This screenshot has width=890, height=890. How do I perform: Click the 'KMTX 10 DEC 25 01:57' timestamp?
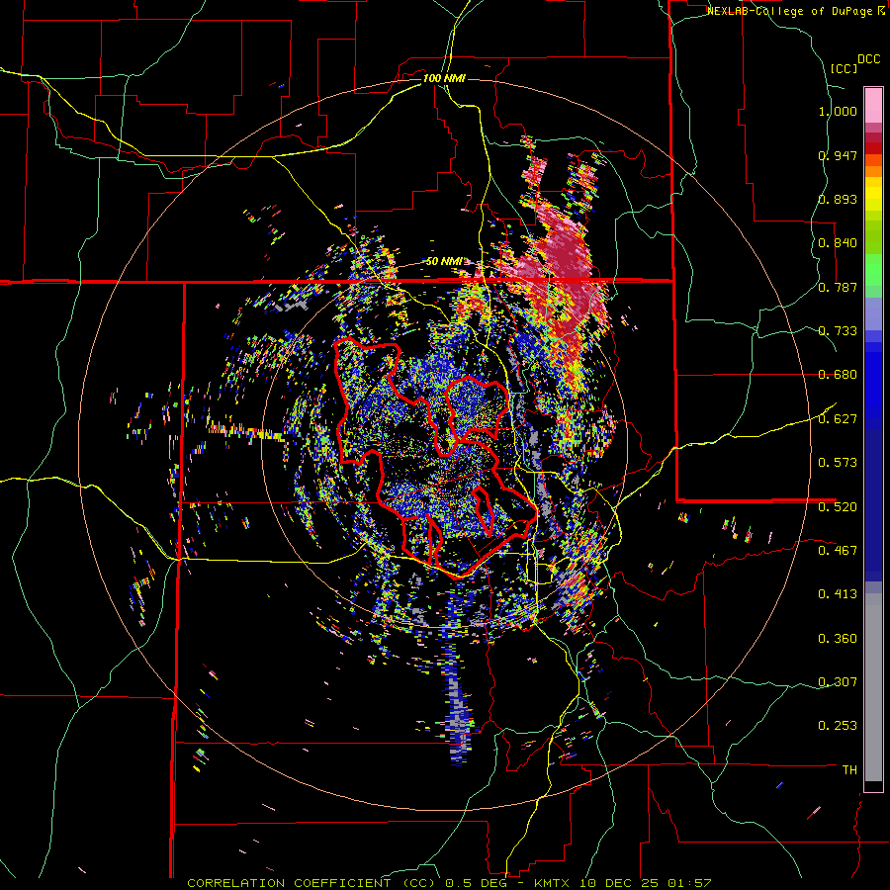(623, 883)
